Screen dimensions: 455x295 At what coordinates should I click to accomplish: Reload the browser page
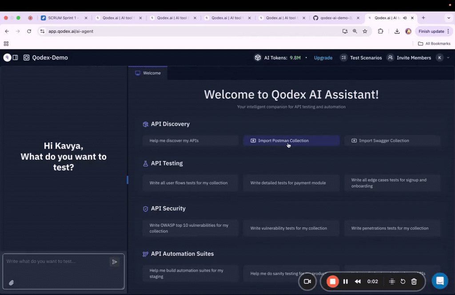click(x=29, y=31)
